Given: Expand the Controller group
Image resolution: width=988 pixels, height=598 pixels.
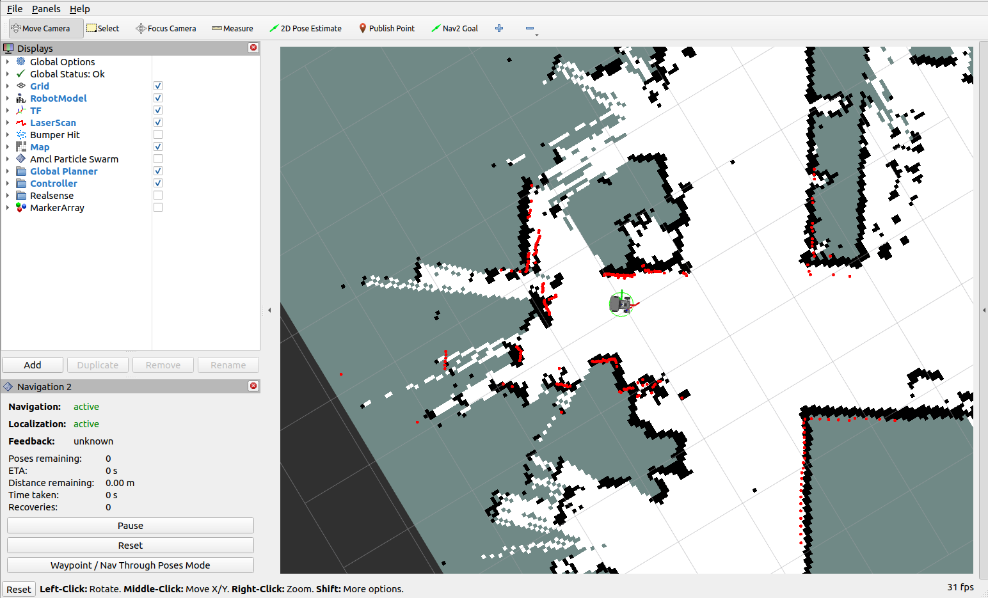Looking at the screenshot, I should [8, 183].
